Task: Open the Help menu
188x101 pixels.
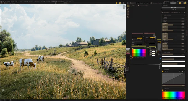Action: click(x=16, y=1)
